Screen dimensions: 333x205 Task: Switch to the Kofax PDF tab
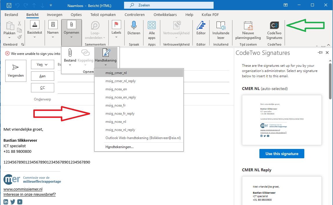click(210, 15)
